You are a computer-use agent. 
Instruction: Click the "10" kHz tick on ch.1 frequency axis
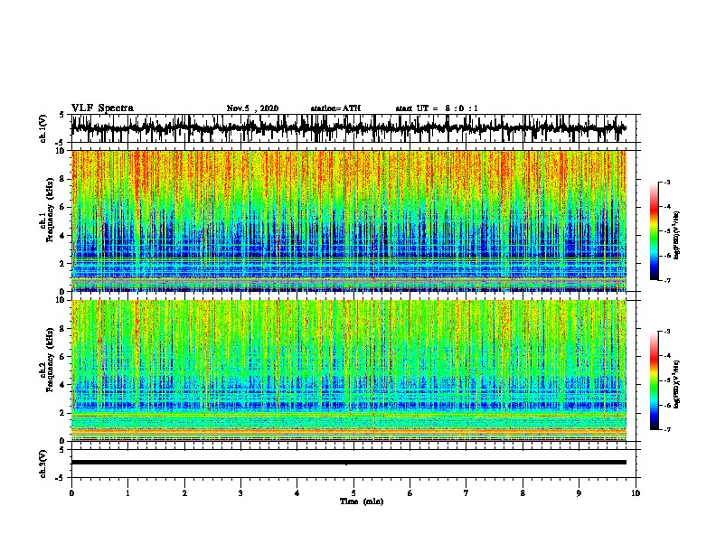pyautogui.click(x=61, y=151)
